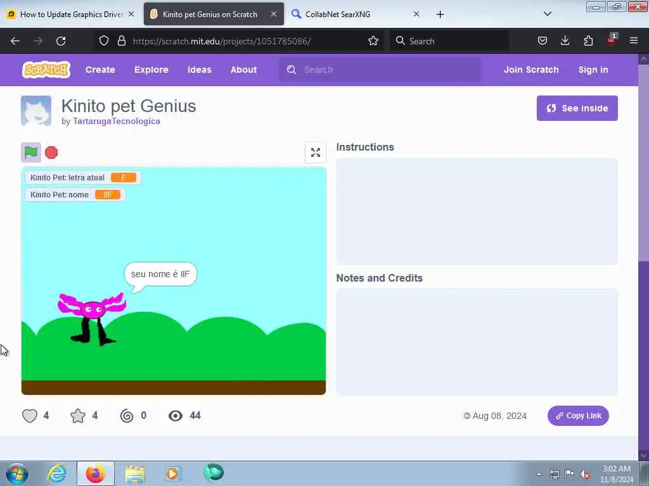Click the Scratch search magnifier icon

292,70
